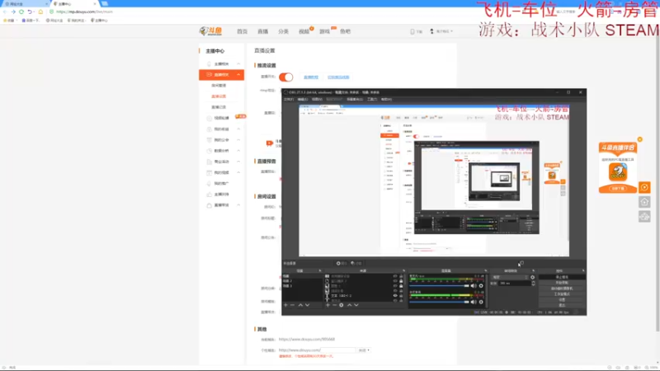
Task: Go back with the browser back arrow
Action: [5, 12]
